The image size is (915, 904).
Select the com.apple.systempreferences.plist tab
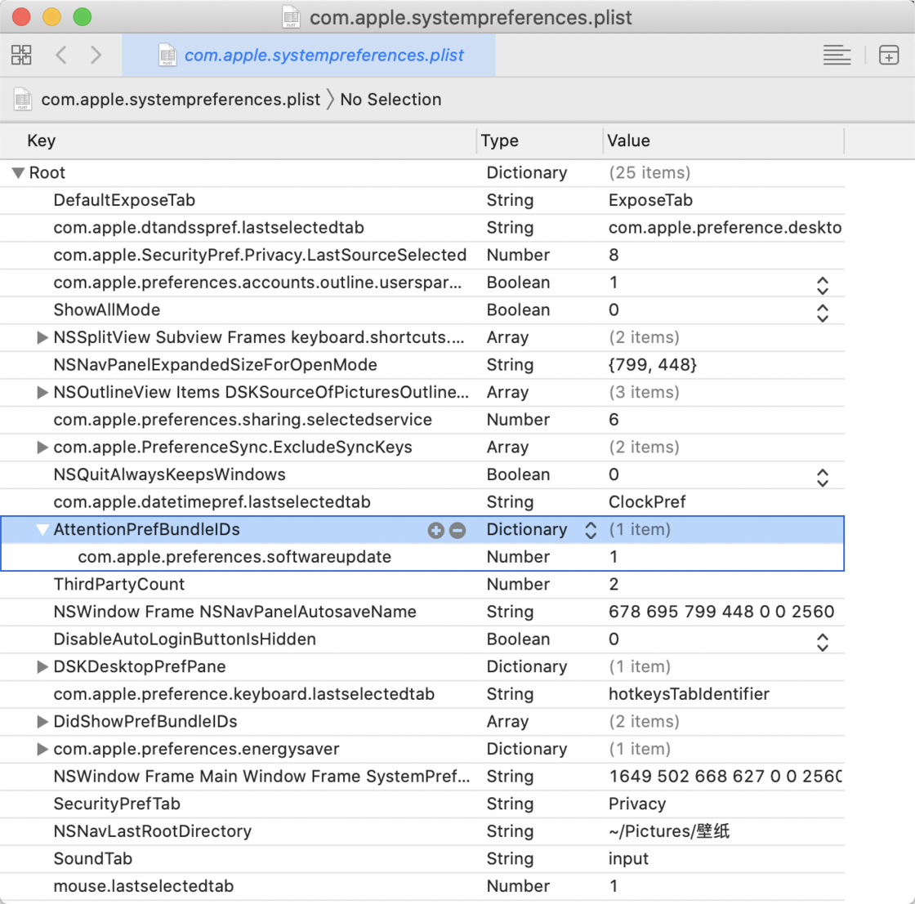pyautogui.click(x=309, y=56)
